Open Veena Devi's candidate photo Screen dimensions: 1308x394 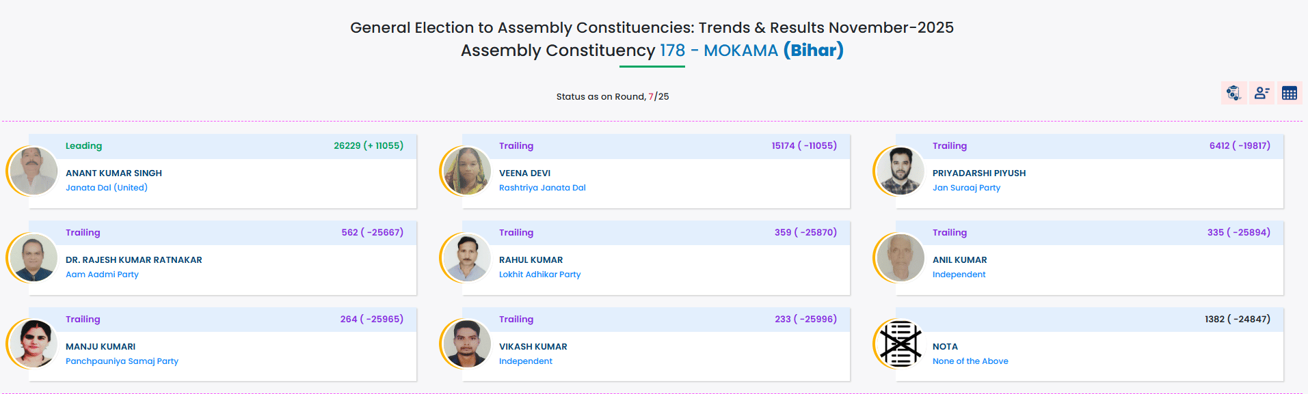467,171
